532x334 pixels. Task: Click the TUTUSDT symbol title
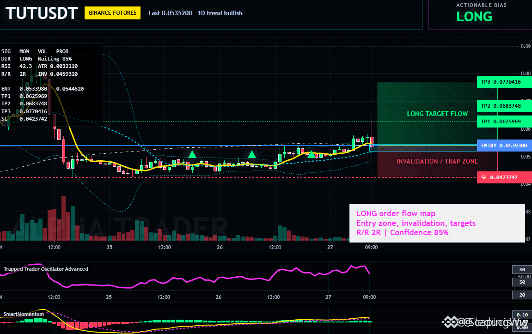[42, 13]
